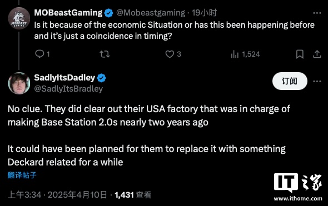Screen dimensions: 328x206
Task: Repost MOBeastGaming's tweet
Action: click(105, 54)
